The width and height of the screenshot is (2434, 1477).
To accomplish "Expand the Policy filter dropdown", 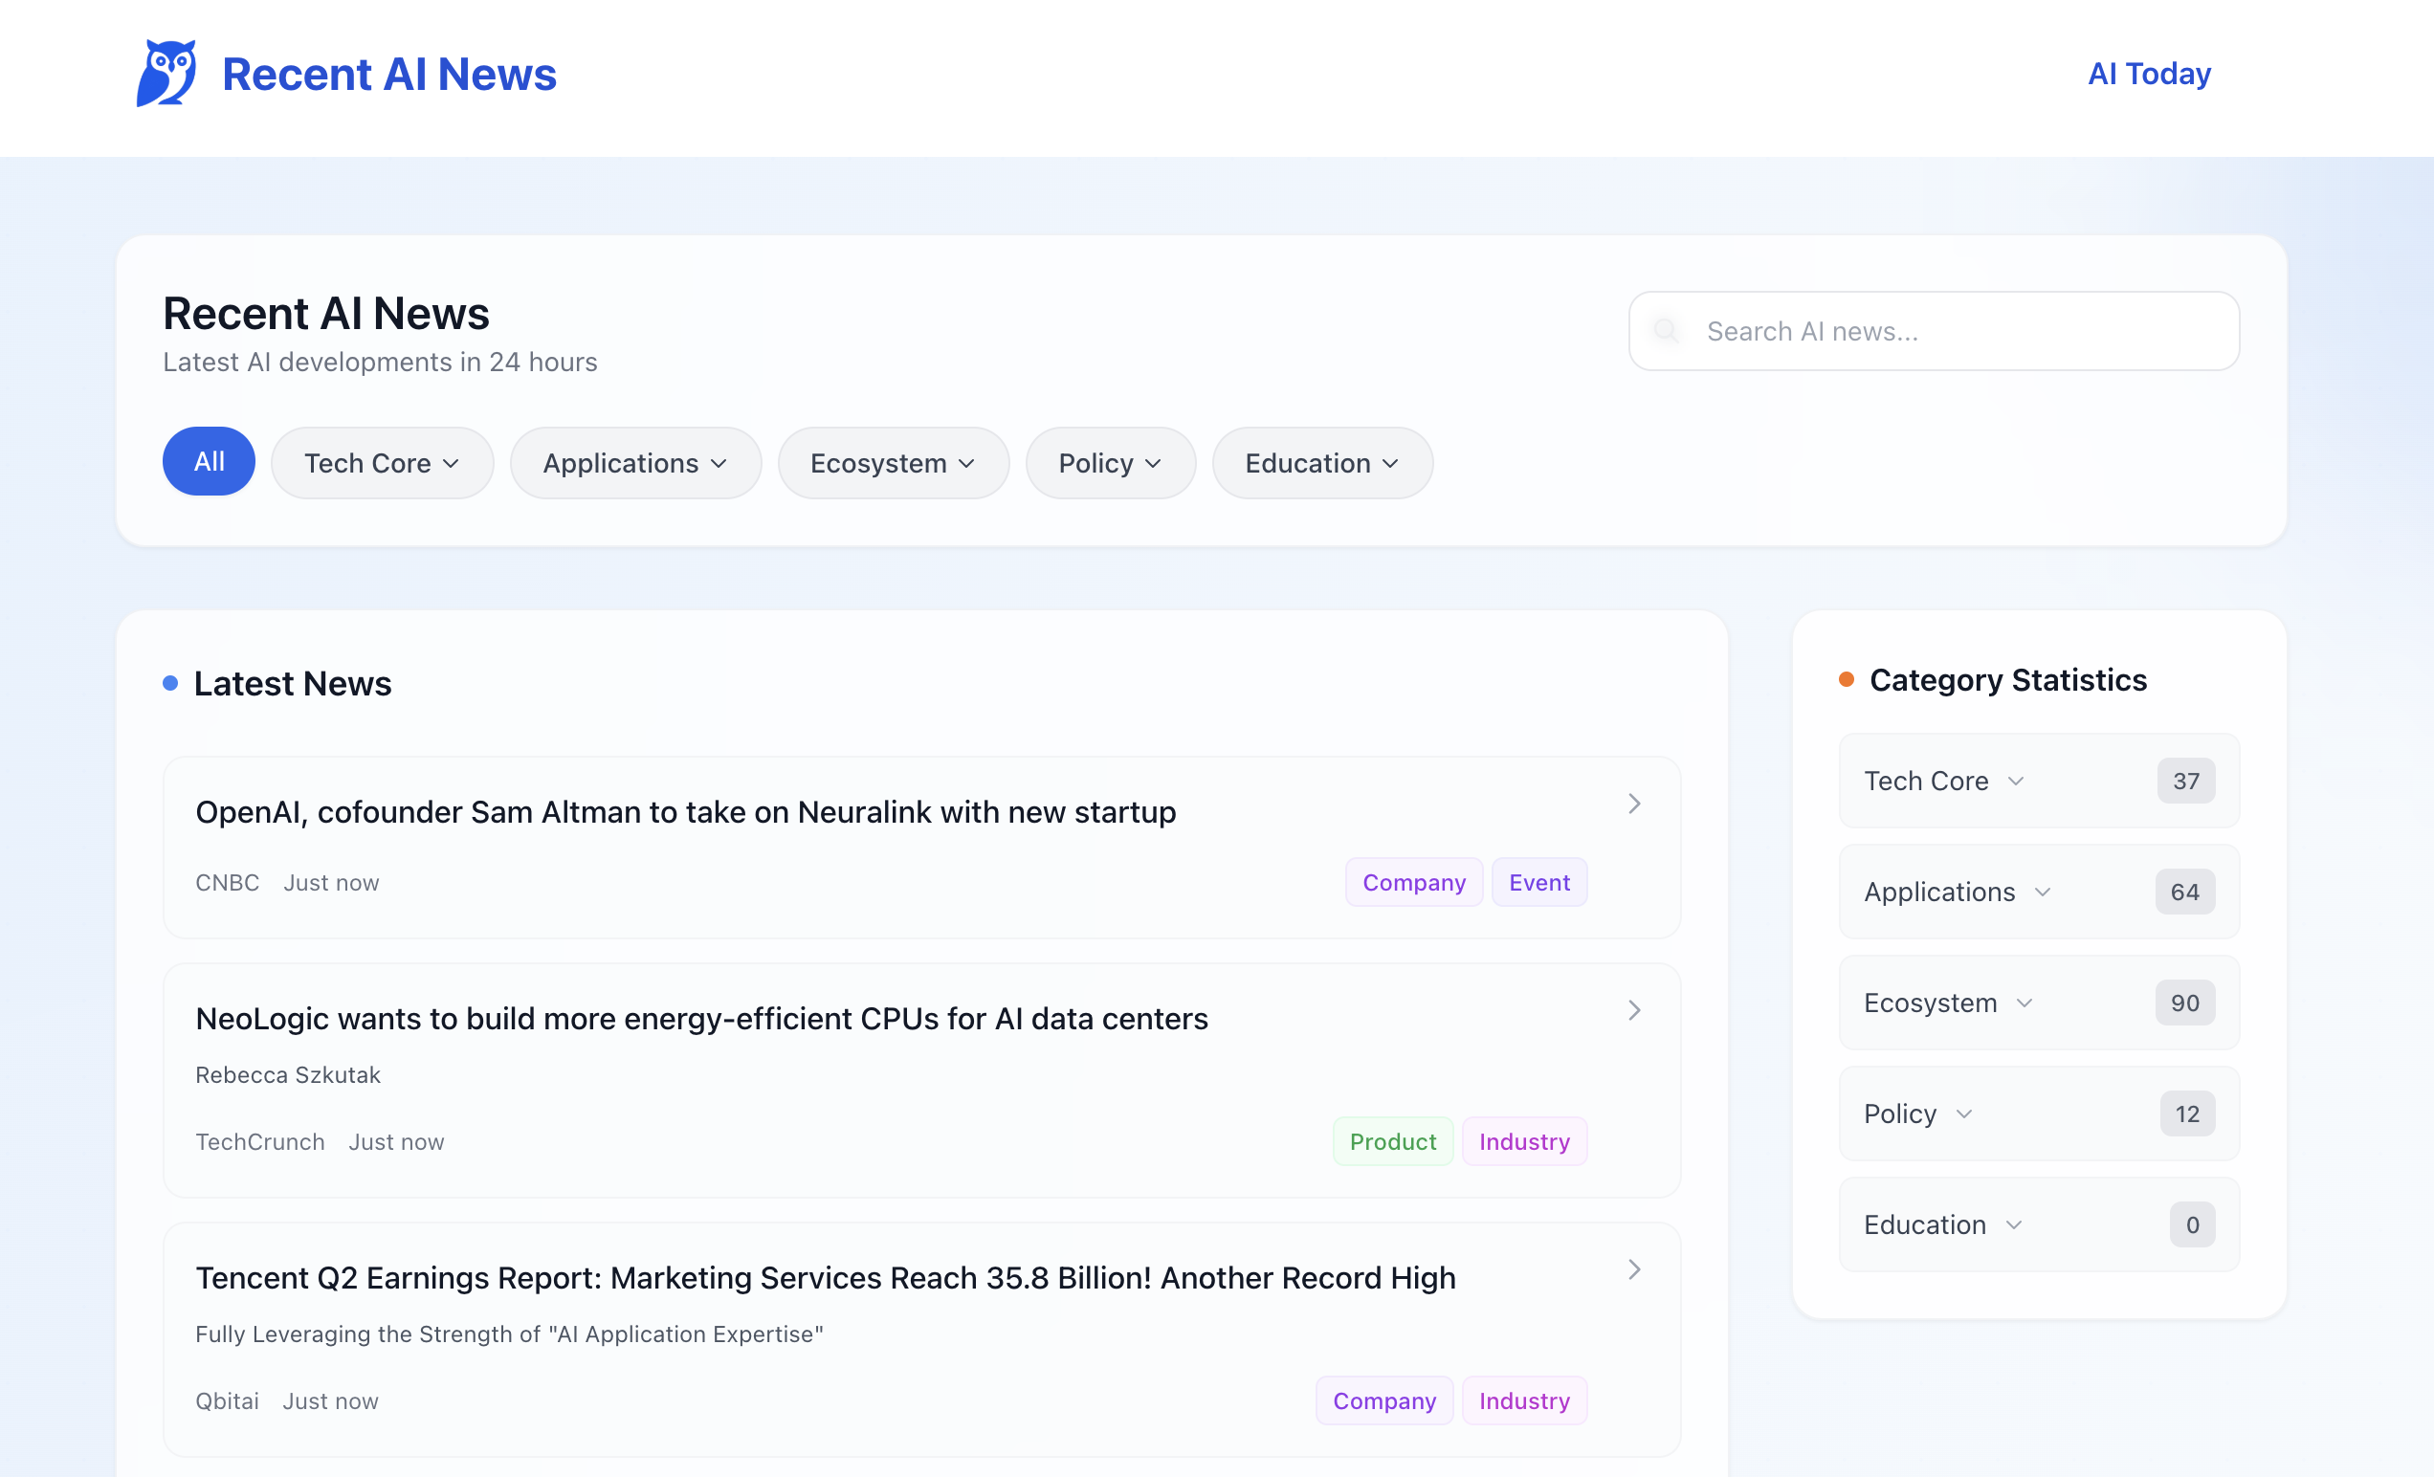I will [1110, 463].
